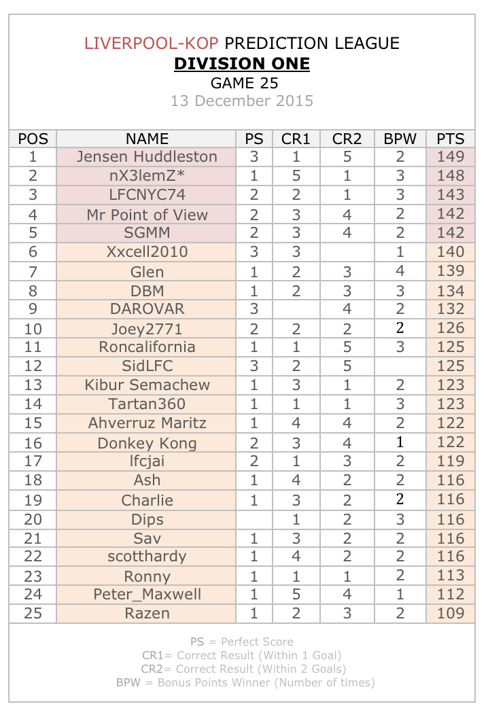Click the Donkey Kong name cell
This screenshot has height=719, width=488.
coord(147,443)
